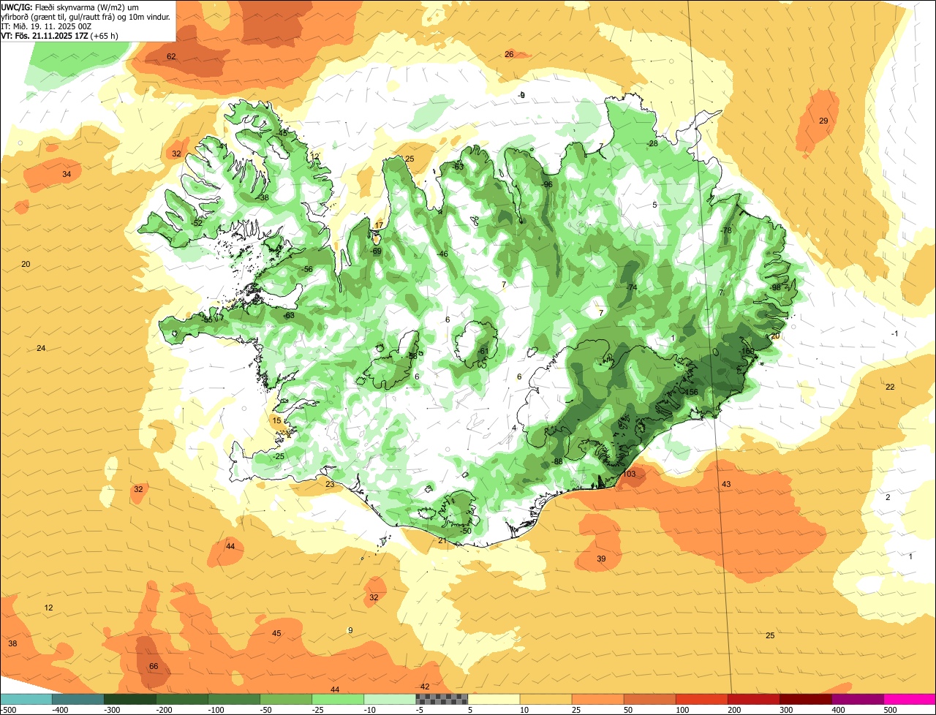Click the purple 400 to 500 legend swatch

tap(857, 699)
